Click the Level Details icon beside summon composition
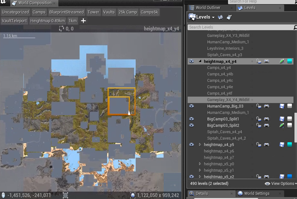 (230, 17)
